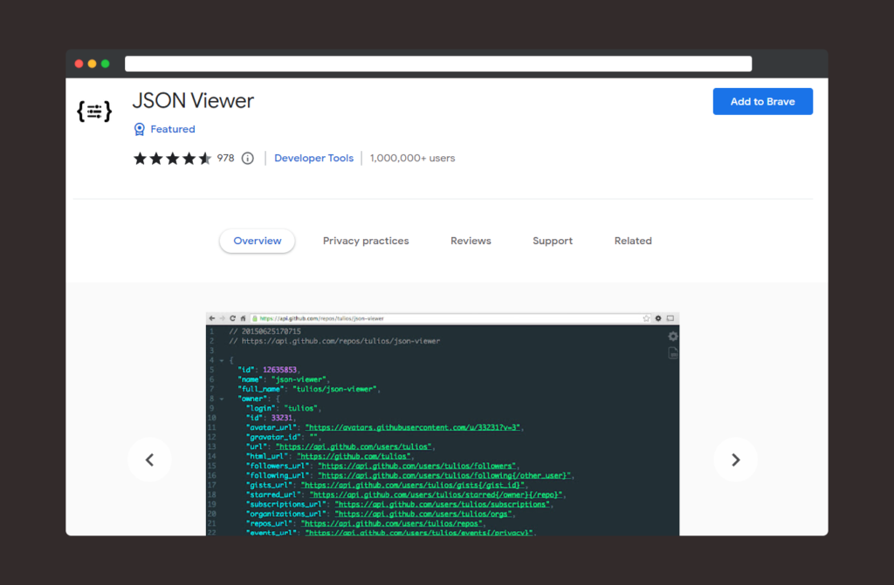Click the JSON Viewer extension logo
This screenshot has height=585, width=894.
[94, 111]
